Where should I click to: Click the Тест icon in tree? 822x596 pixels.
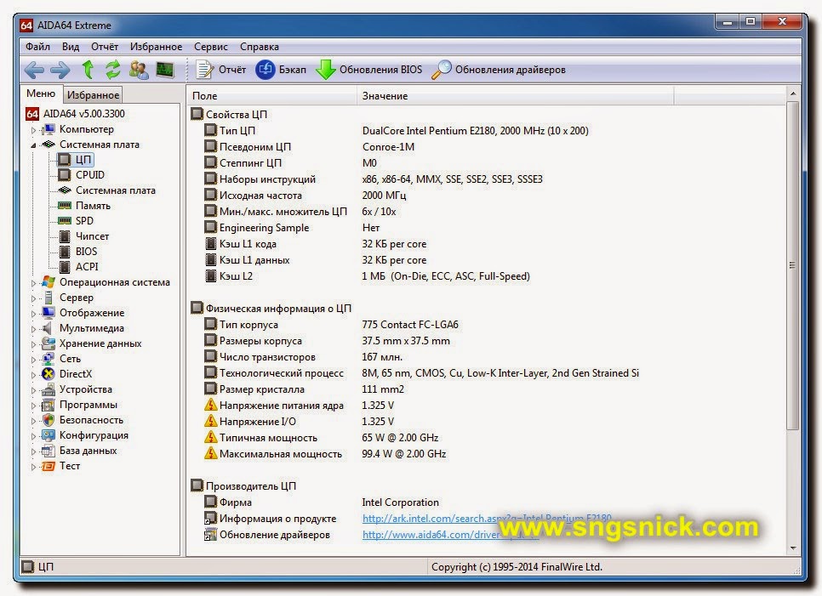[x=49, y=466]
